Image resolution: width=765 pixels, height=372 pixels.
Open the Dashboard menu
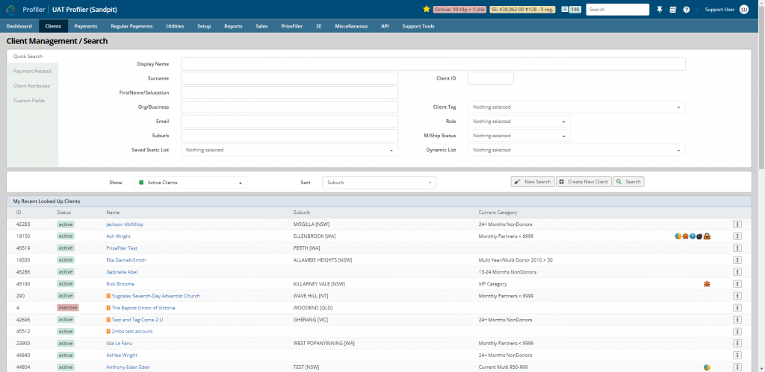click(19, 26)
